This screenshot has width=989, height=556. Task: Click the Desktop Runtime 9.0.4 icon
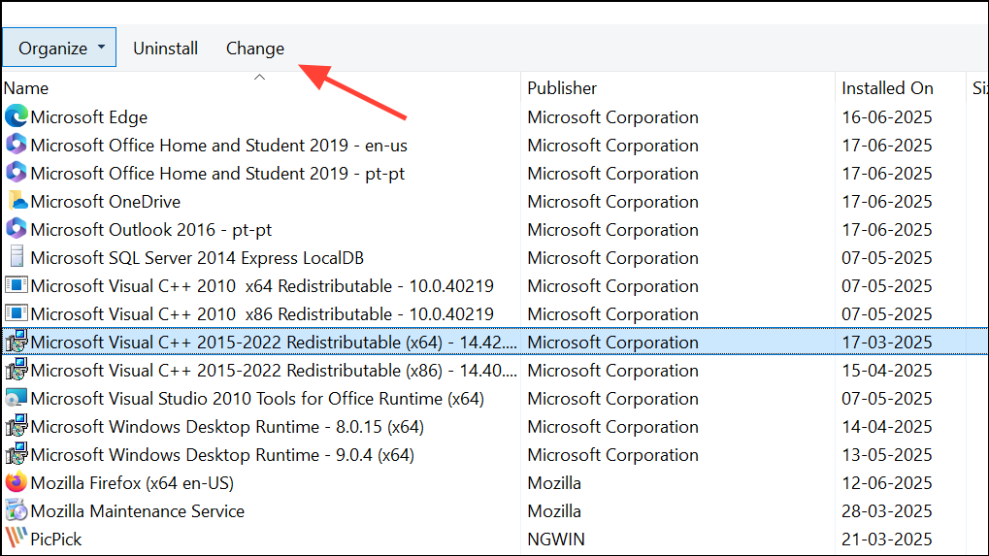point(16,454)
